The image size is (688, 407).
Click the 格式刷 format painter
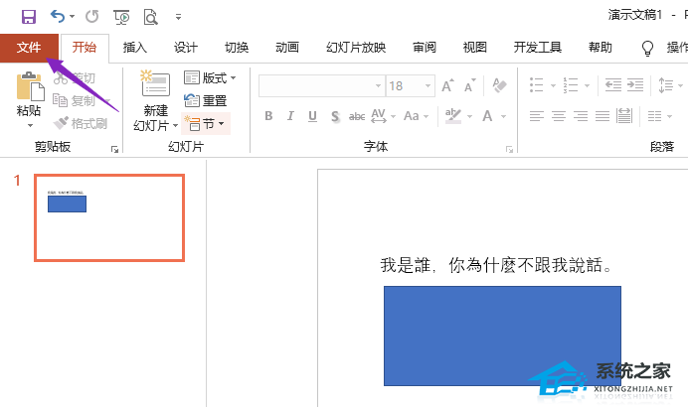81,123
